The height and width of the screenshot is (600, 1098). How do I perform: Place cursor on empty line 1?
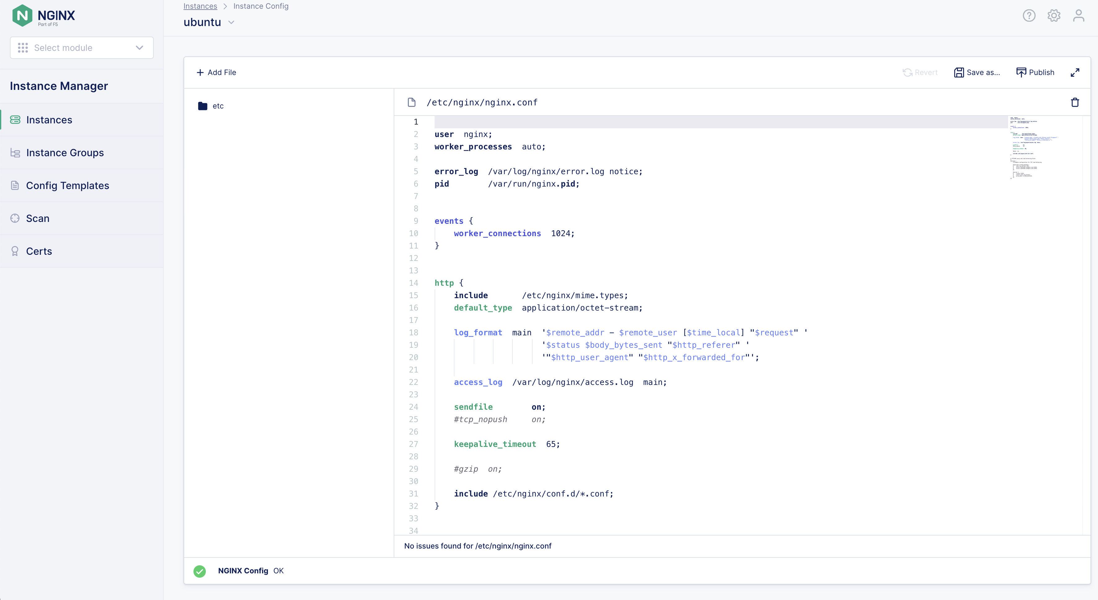click(x=721, y=122)
